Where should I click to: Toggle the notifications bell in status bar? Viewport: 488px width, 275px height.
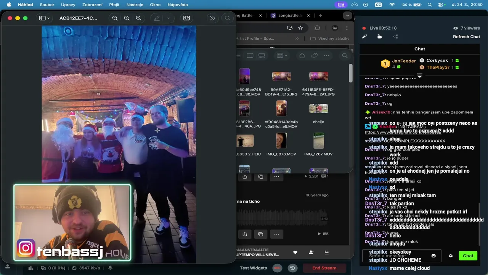110,268
